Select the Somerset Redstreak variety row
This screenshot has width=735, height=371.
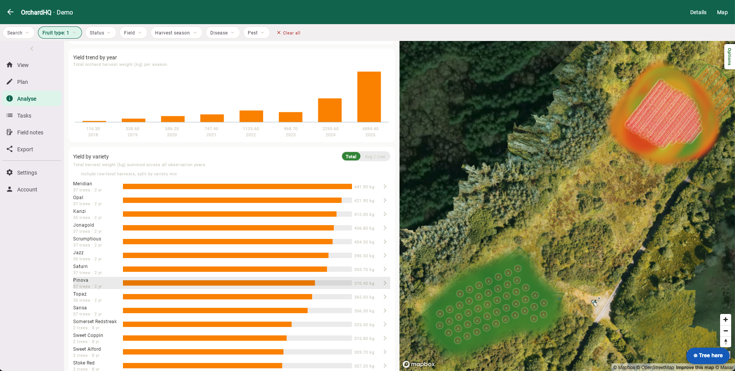[231, 325]
